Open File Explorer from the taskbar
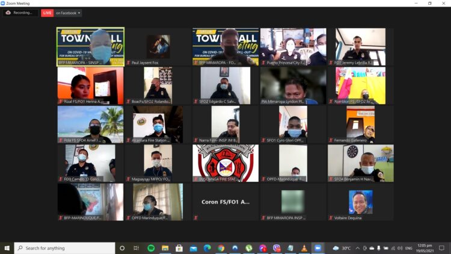 pyautogui.click(x=165, y=248)
